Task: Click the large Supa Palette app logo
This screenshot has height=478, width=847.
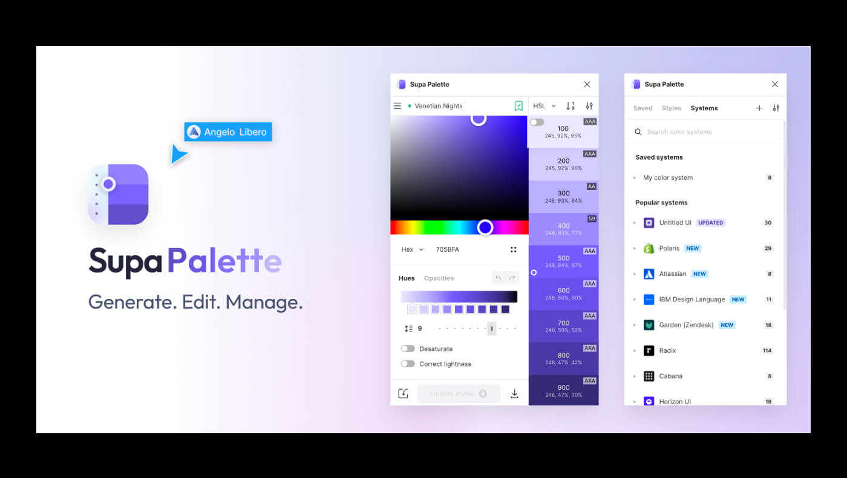Action: (118, 194)
